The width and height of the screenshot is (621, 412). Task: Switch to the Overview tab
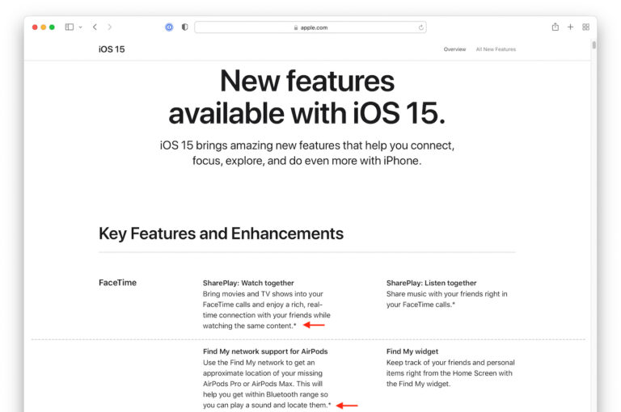coord(454,49)
